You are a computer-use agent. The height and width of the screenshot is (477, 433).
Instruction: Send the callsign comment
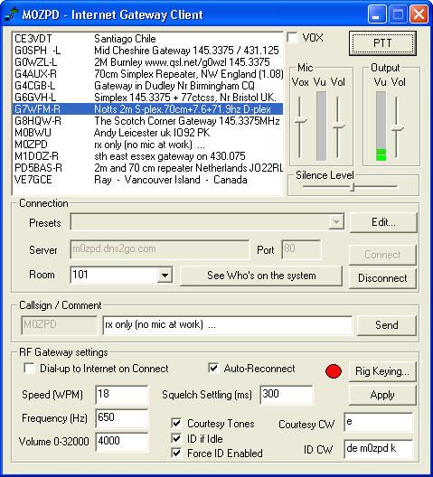[x=386, y=325]
